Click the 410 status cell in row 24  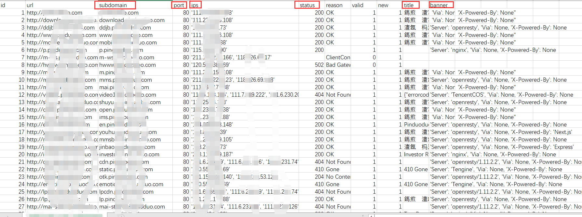pyautogui.click(x=312, y=184)
